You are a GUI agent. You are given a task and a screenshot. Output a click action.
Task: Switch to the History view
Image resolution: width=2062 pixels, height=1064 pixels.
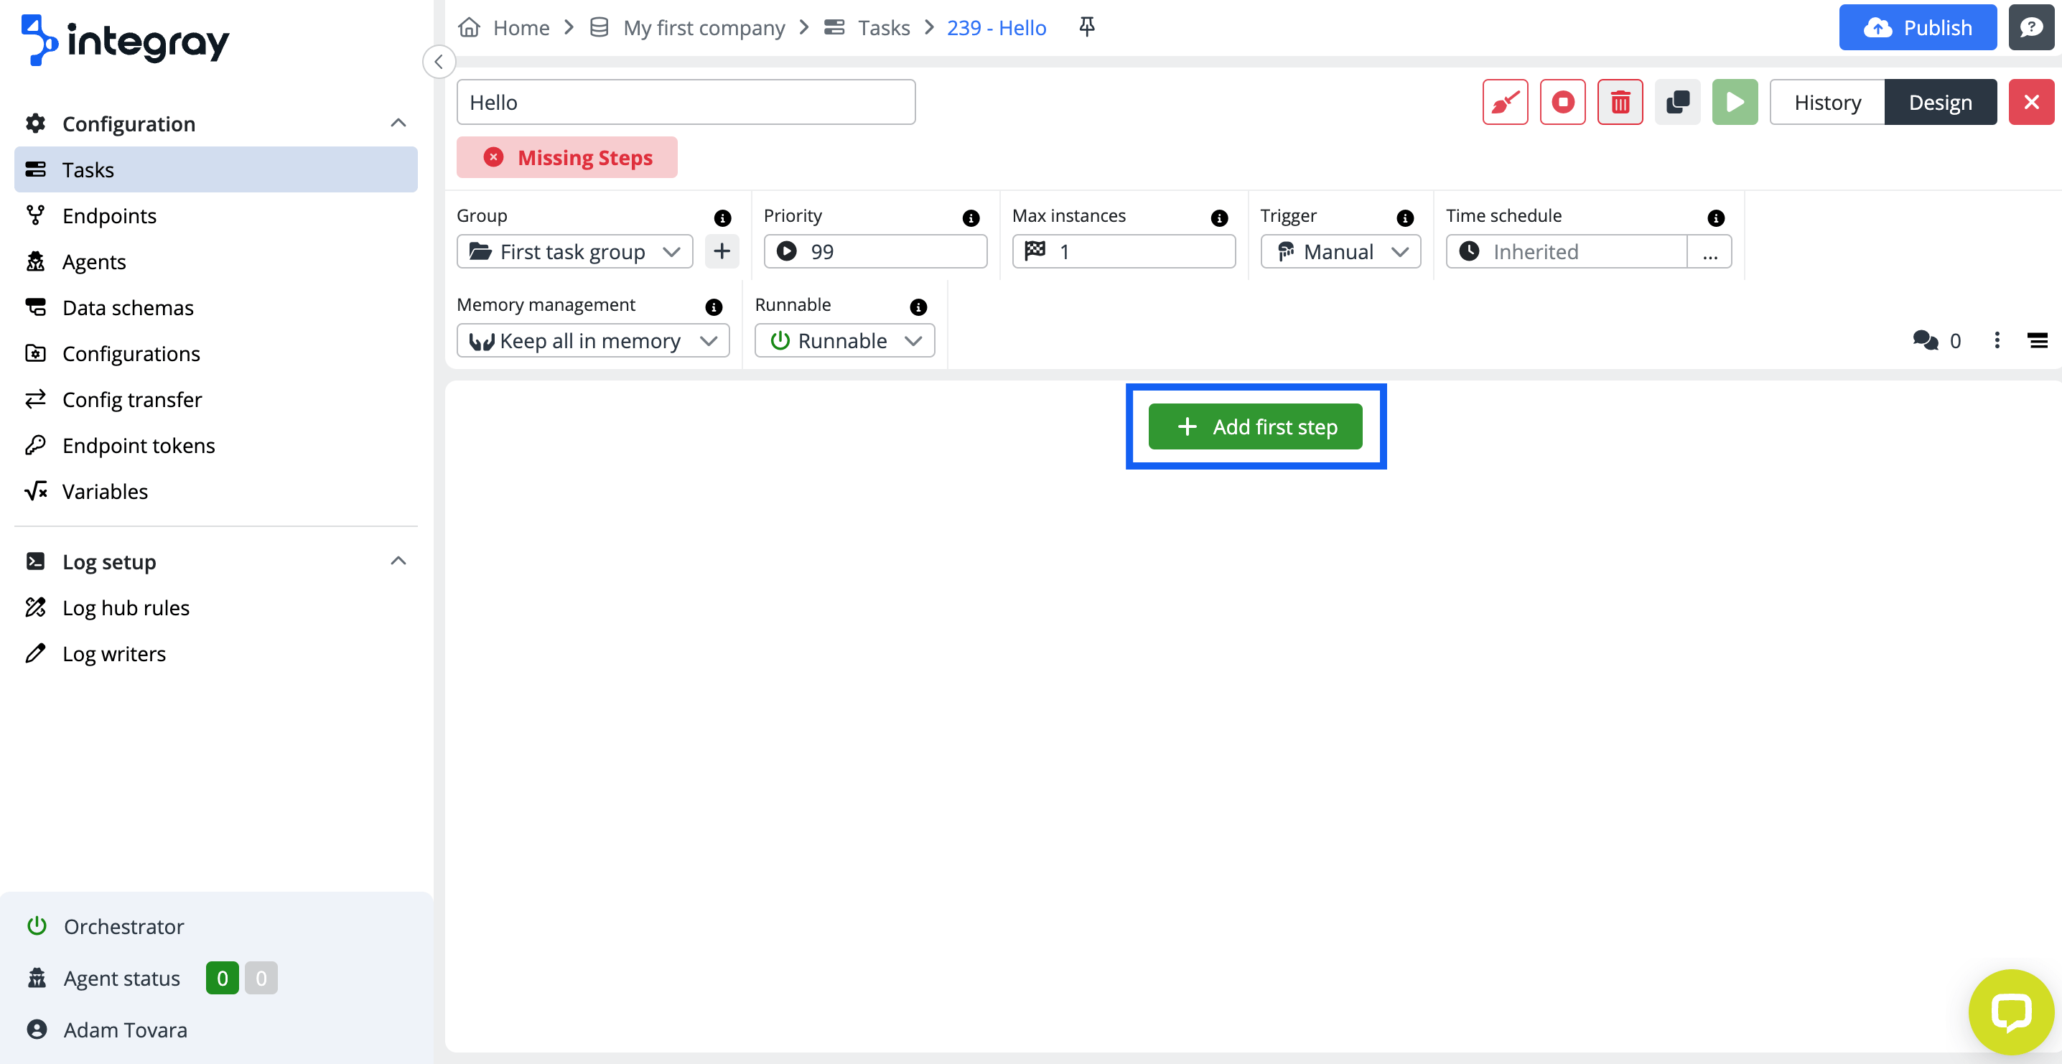point(1827,102)
